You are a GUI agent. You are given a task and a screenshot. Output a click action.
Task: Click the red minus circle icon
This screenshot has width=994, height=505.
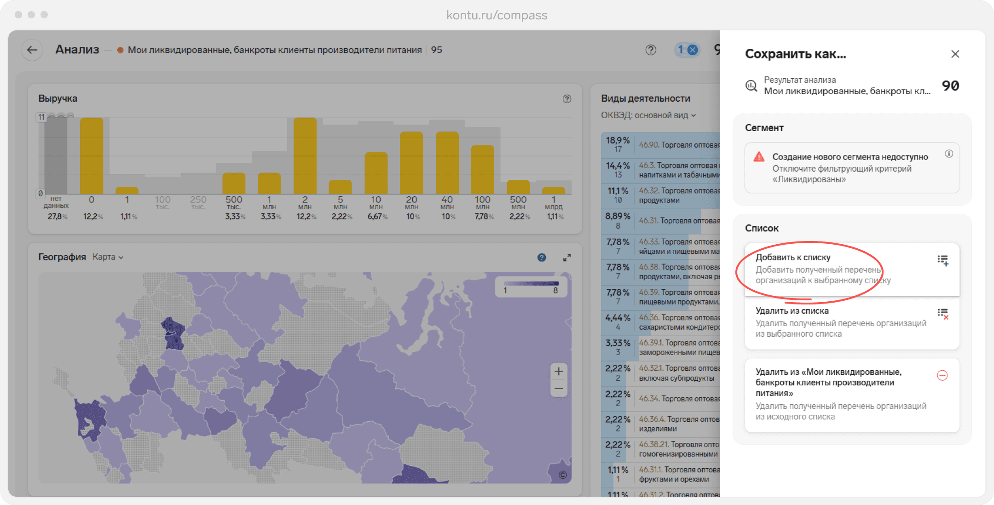(x=942, y=375)
